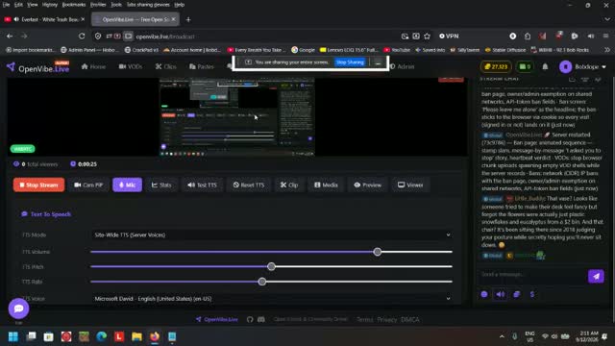
Task: Click the red Stop Stream button
Action: tap(38, 185)
